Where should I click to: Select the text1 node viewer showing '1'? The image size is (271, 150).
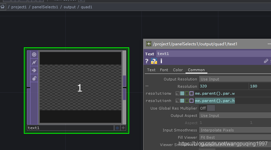[x=81, y=87]
